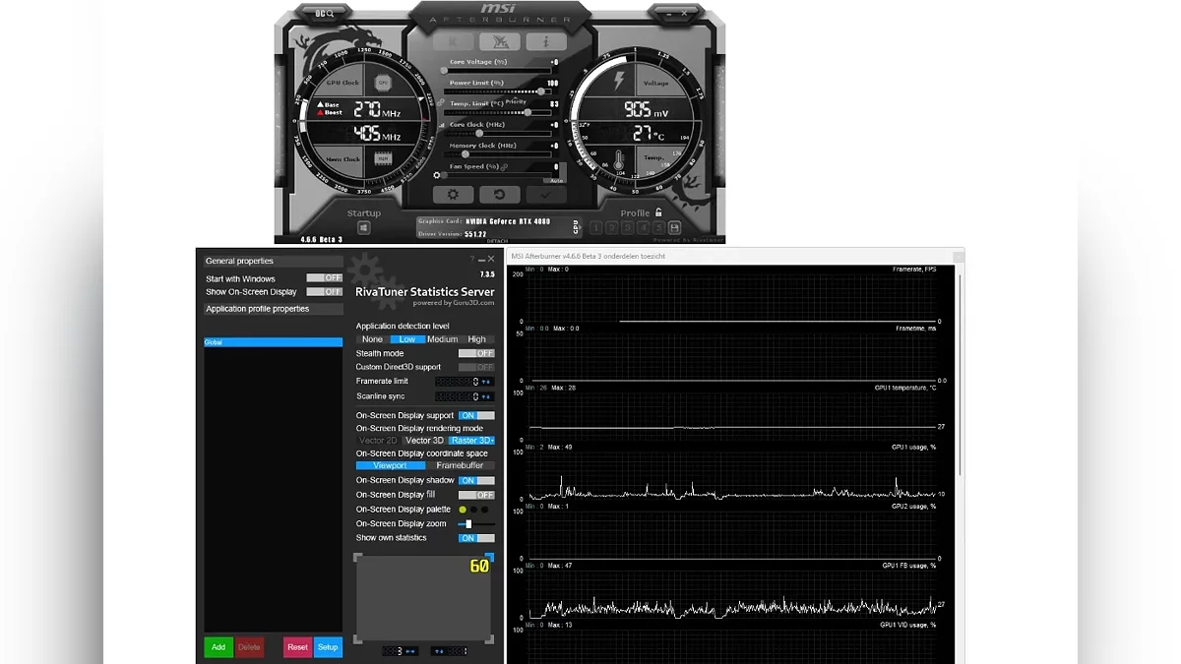Toggle the Windows startup icon in Afterburner
1181x664 pixels.
coord(363,227)
